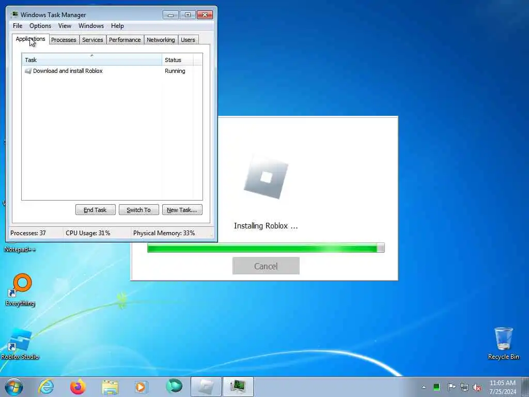Click the Switch To button
Viewport: 529px width, 397px height.
click(x=138, y=210)
